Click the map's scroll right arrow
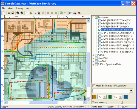The width and height of the screenshot is (137, 109). [85, 102]
